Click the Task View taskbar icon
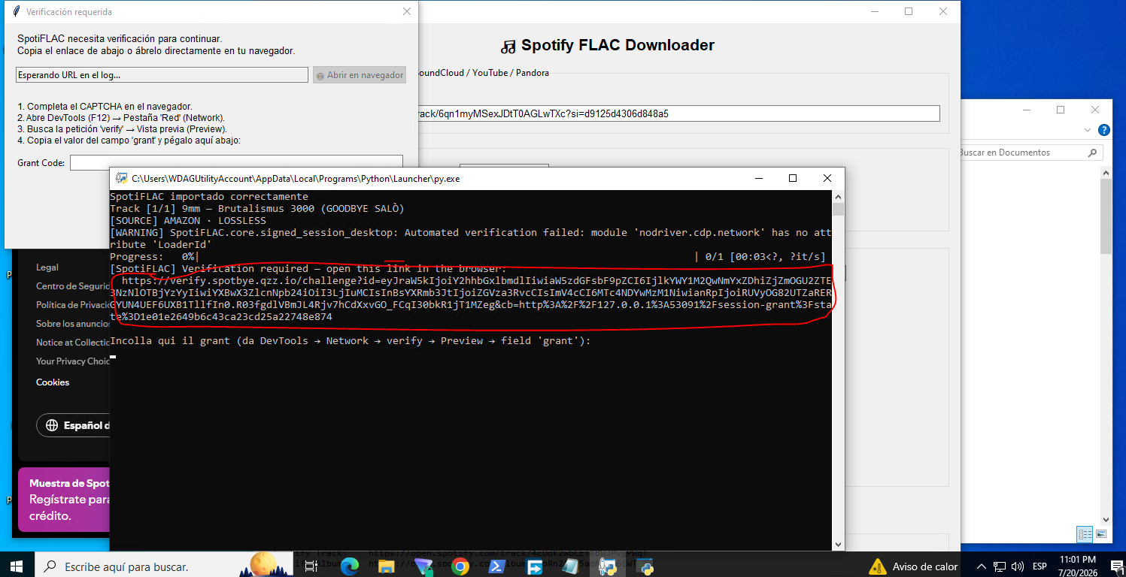Screen dimensions: 1126x577 (x=313, y=566)
